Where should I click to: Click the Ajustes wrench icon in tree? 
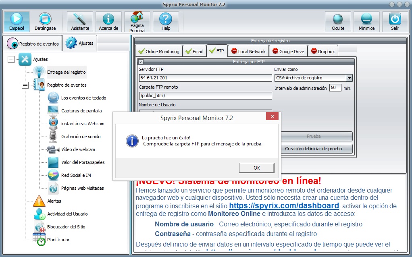tap(25, 59)
